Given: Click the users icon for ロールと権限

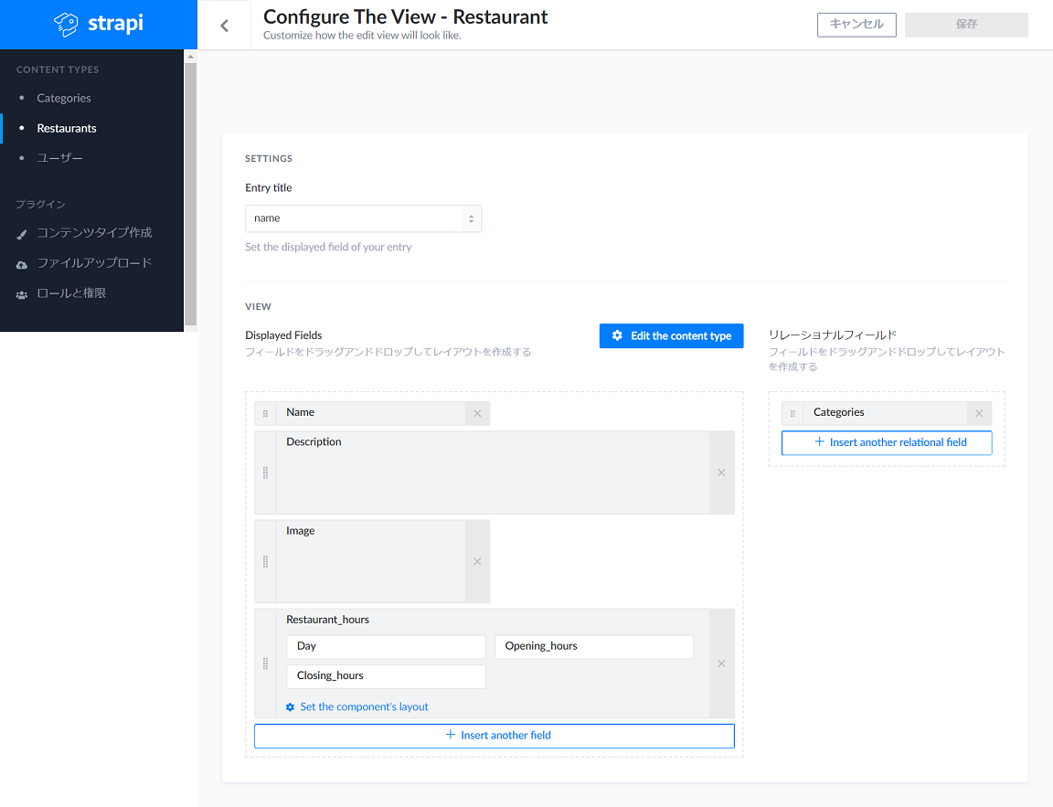Looking at the screenshot, I should pyautogui.click(x=22, y=294).
